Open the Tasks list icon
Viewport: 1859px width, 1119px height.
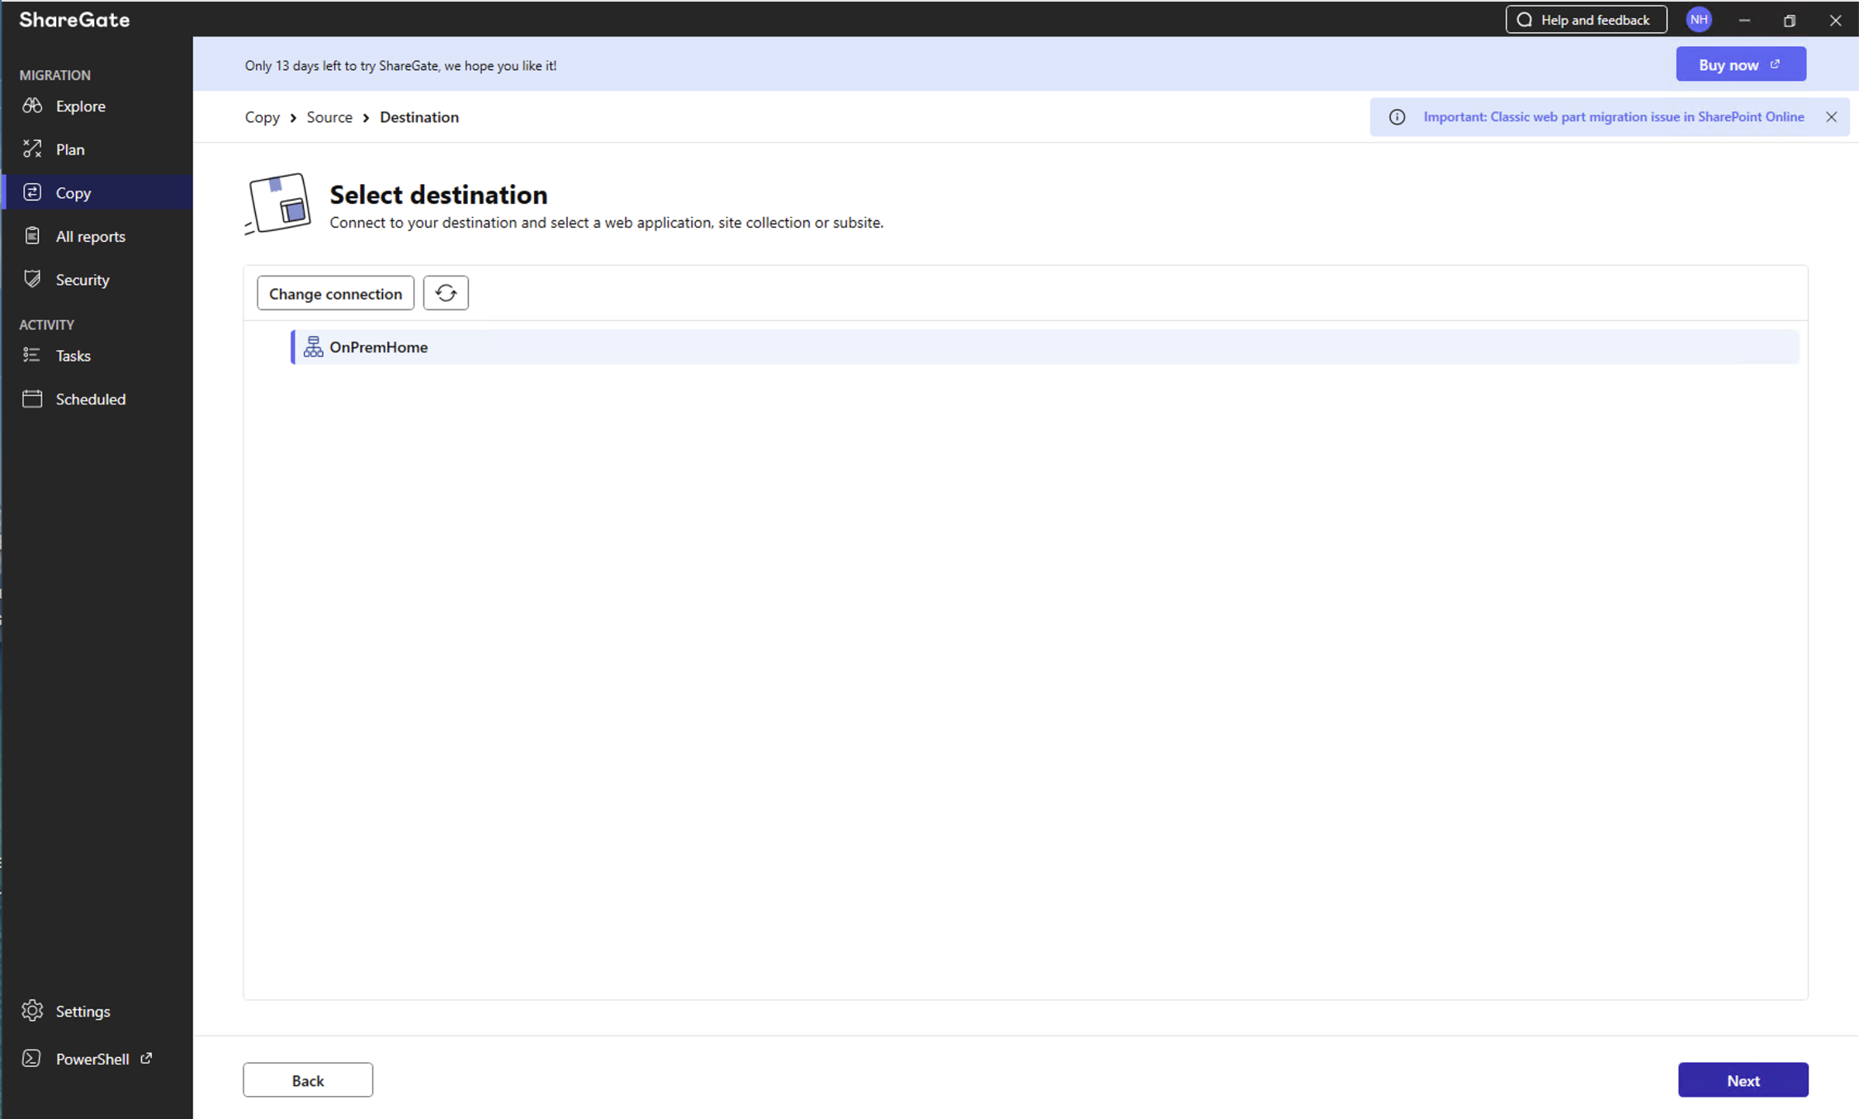tap(32, 355)
